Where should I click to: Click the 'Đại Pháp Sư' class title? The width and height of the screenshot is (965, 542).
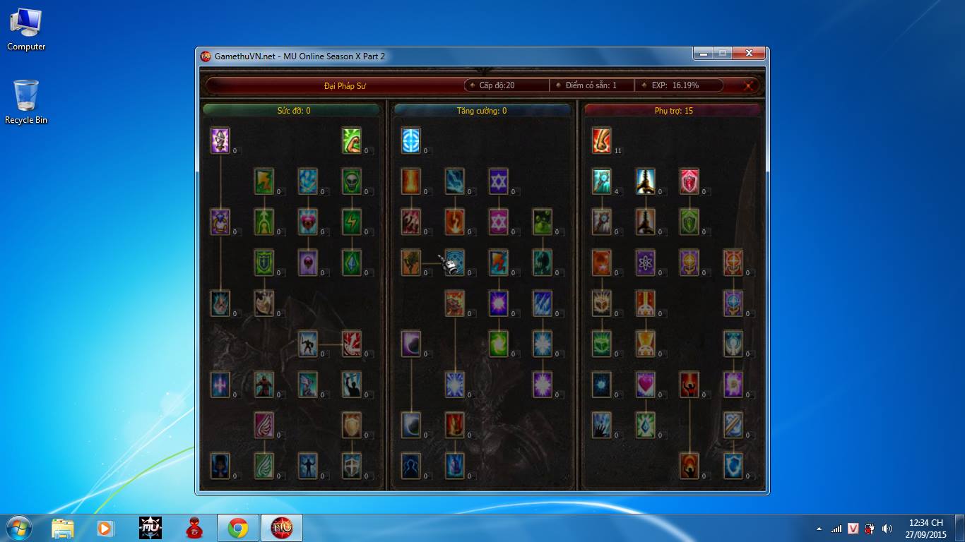(x=345, y=85)
